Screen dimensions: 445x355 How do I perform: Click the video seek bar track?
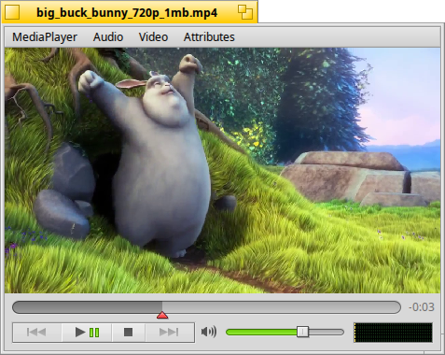206,307
